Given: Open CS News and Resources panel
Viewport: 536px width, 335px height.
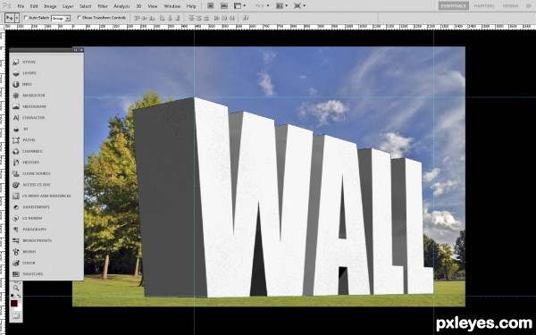Looking at the screenshot, I should tap(42, 196).
